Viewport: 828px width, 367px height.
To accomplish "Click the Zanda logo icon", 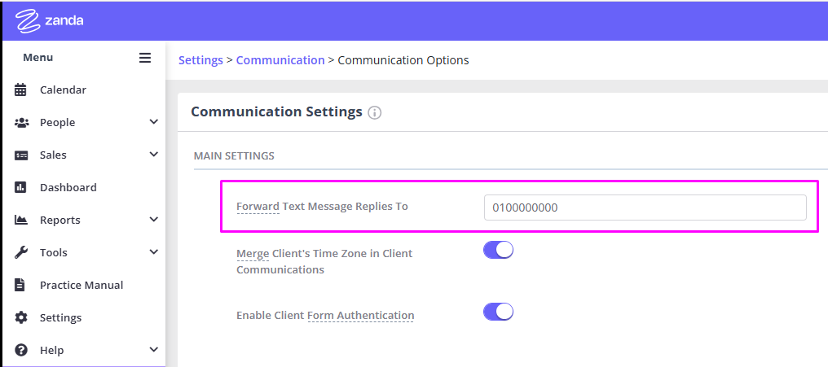I will coord(28,20).
